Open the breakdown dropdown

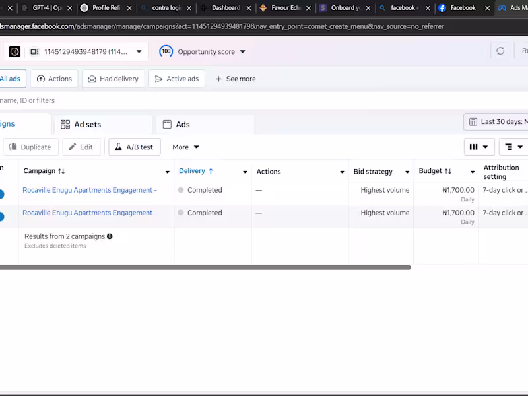pos(513,147)
